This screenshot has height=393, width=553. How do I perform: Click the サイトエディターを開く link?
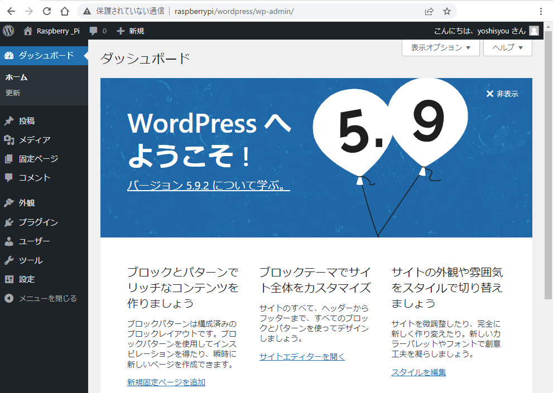pyautogui.click(x=302, y=357)
